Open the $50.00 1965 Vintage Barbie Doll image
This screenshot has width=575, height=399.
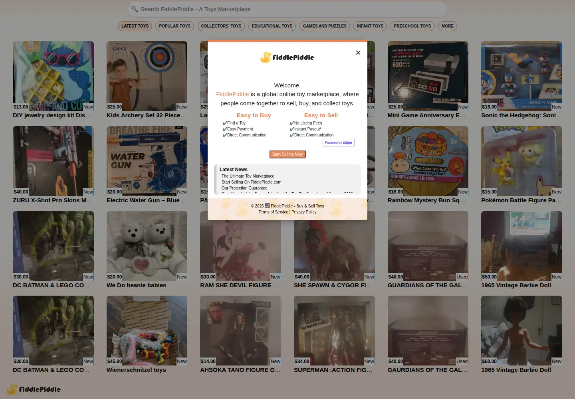pos(521,246)
